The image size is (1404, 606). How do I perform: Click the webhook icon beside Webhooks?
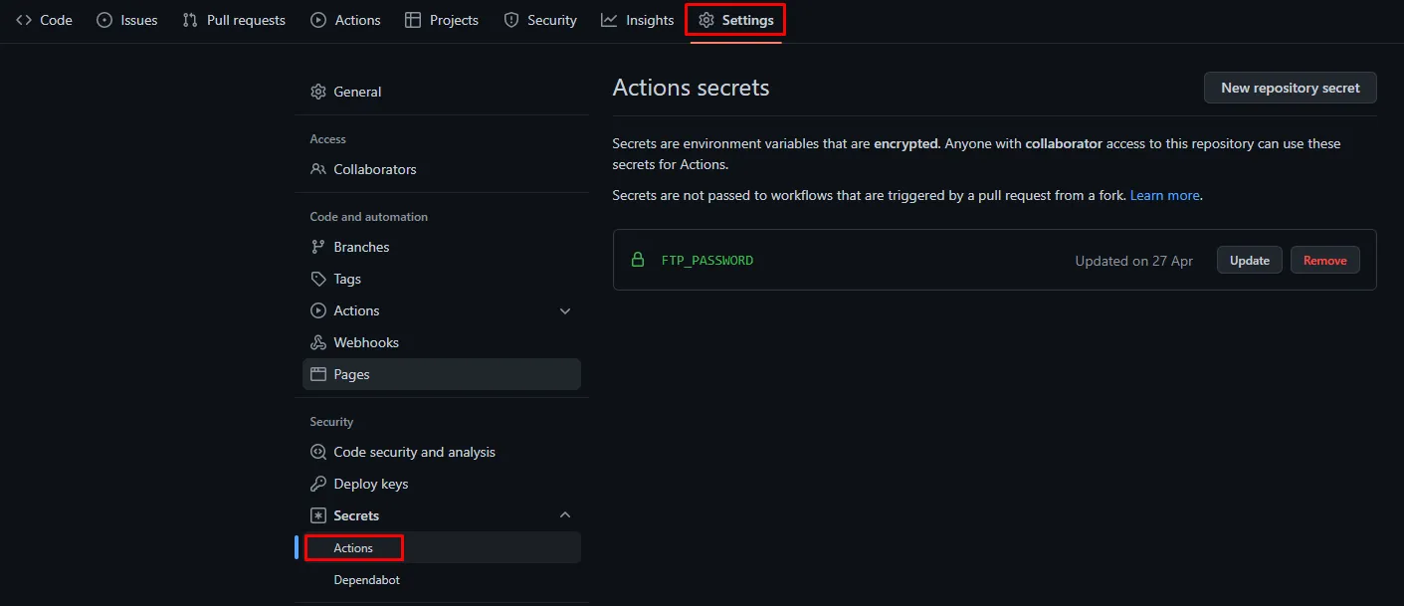[318, 342]
